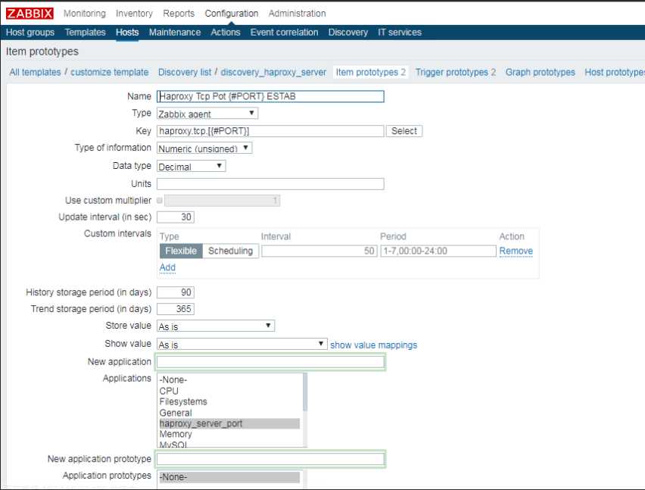Open Graph prototypes tab
645x490 pixels.
(540, 72)
